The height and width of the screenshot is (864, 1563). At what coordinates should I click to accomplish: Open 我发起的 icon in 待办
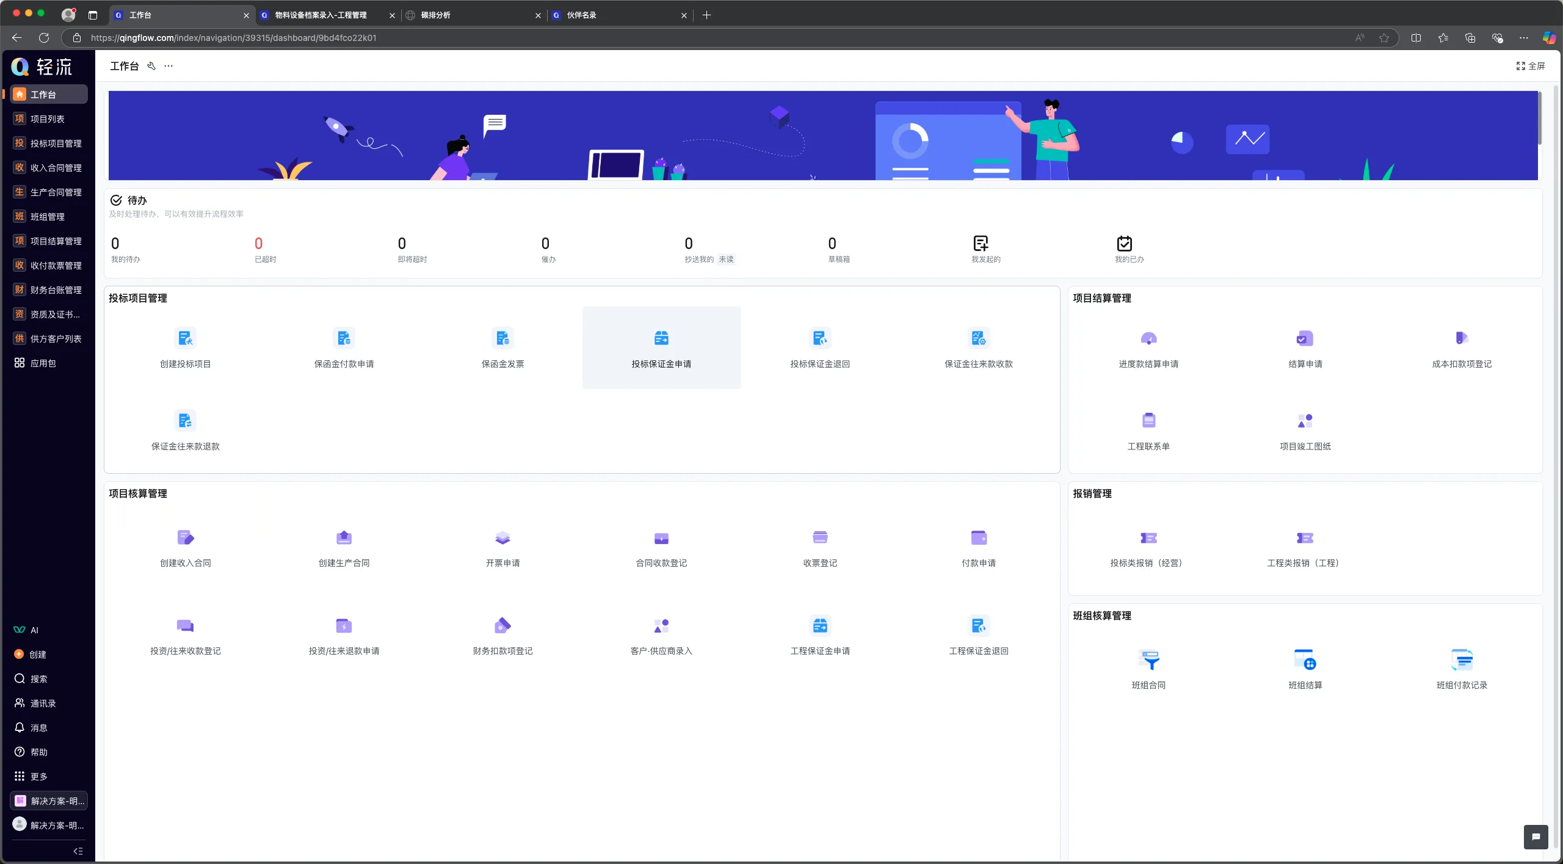981,244
